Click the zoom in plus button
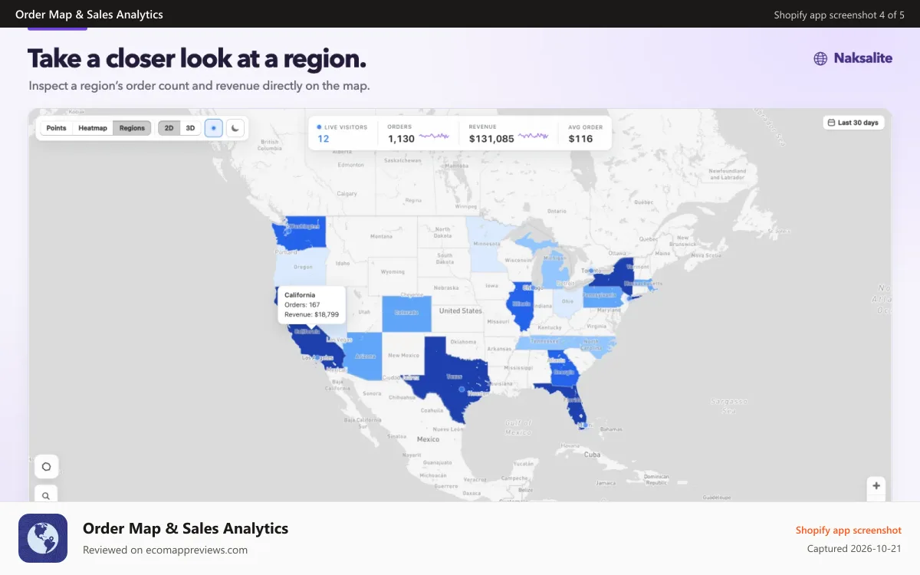Screen dimensions: 920x575 (x=876, y=485)
